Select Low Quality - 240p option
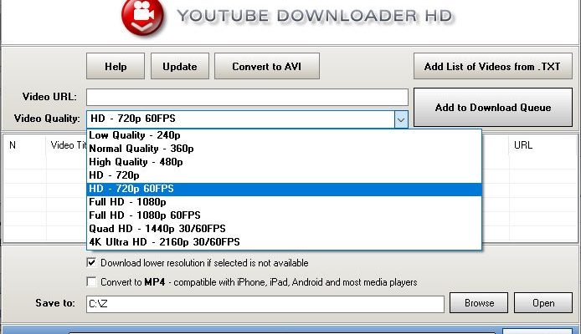This screenshot has height=334, width=581. click(284, 135)
